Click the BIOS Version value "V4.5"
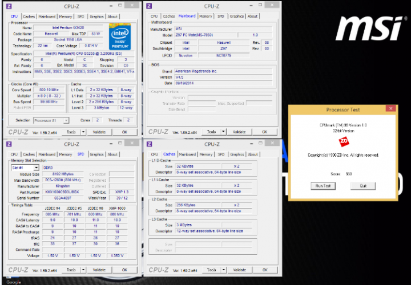 (x=223, y=77)
